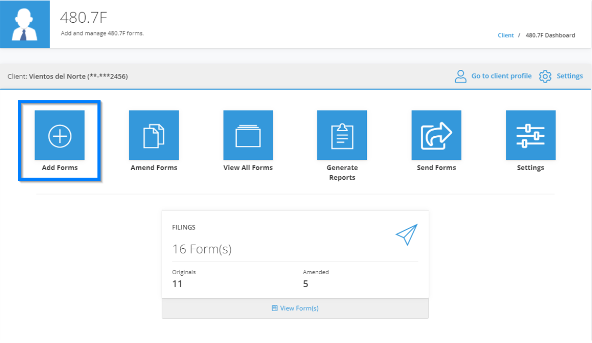Open the Settings sliders icon tile

pyautogui.click(x=530, y=135)
